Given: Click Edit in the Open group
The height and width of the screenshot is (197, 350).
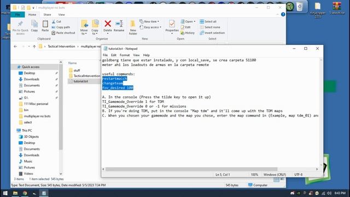Looking at the screenshot, I should click(186, 27).
